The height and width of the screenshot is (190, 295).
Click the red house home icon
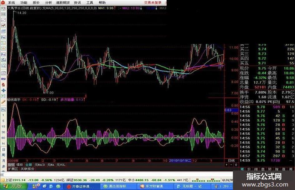pos(3,85)
